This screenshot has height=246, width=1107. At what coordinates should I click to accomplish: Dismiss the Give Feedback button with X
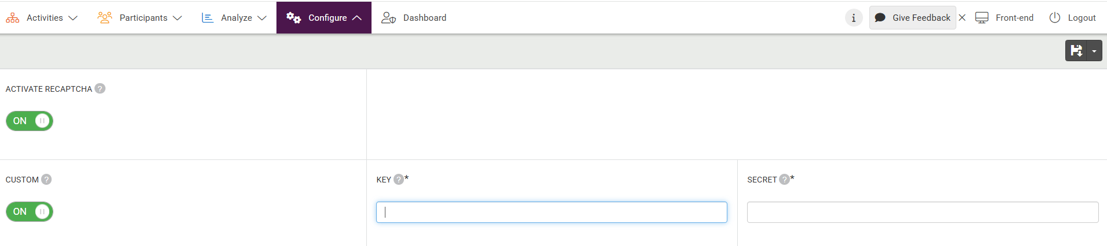(962, 18)
